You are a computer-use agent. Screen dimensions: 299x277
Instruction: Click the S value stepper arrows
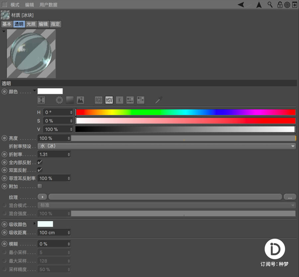[x=71, y=121]
